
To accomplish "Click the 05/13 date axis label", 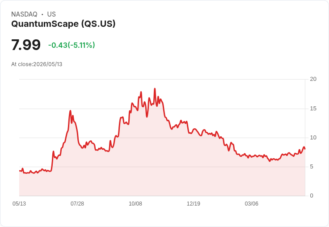I will pyautogui.click(x=19, y=203).
